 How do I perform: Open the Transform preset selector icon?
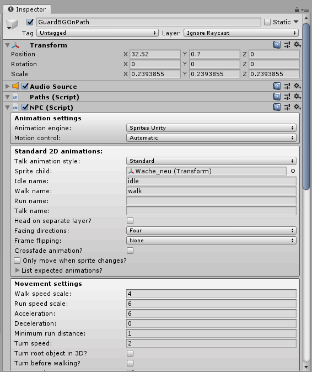[x=287, y=45]
